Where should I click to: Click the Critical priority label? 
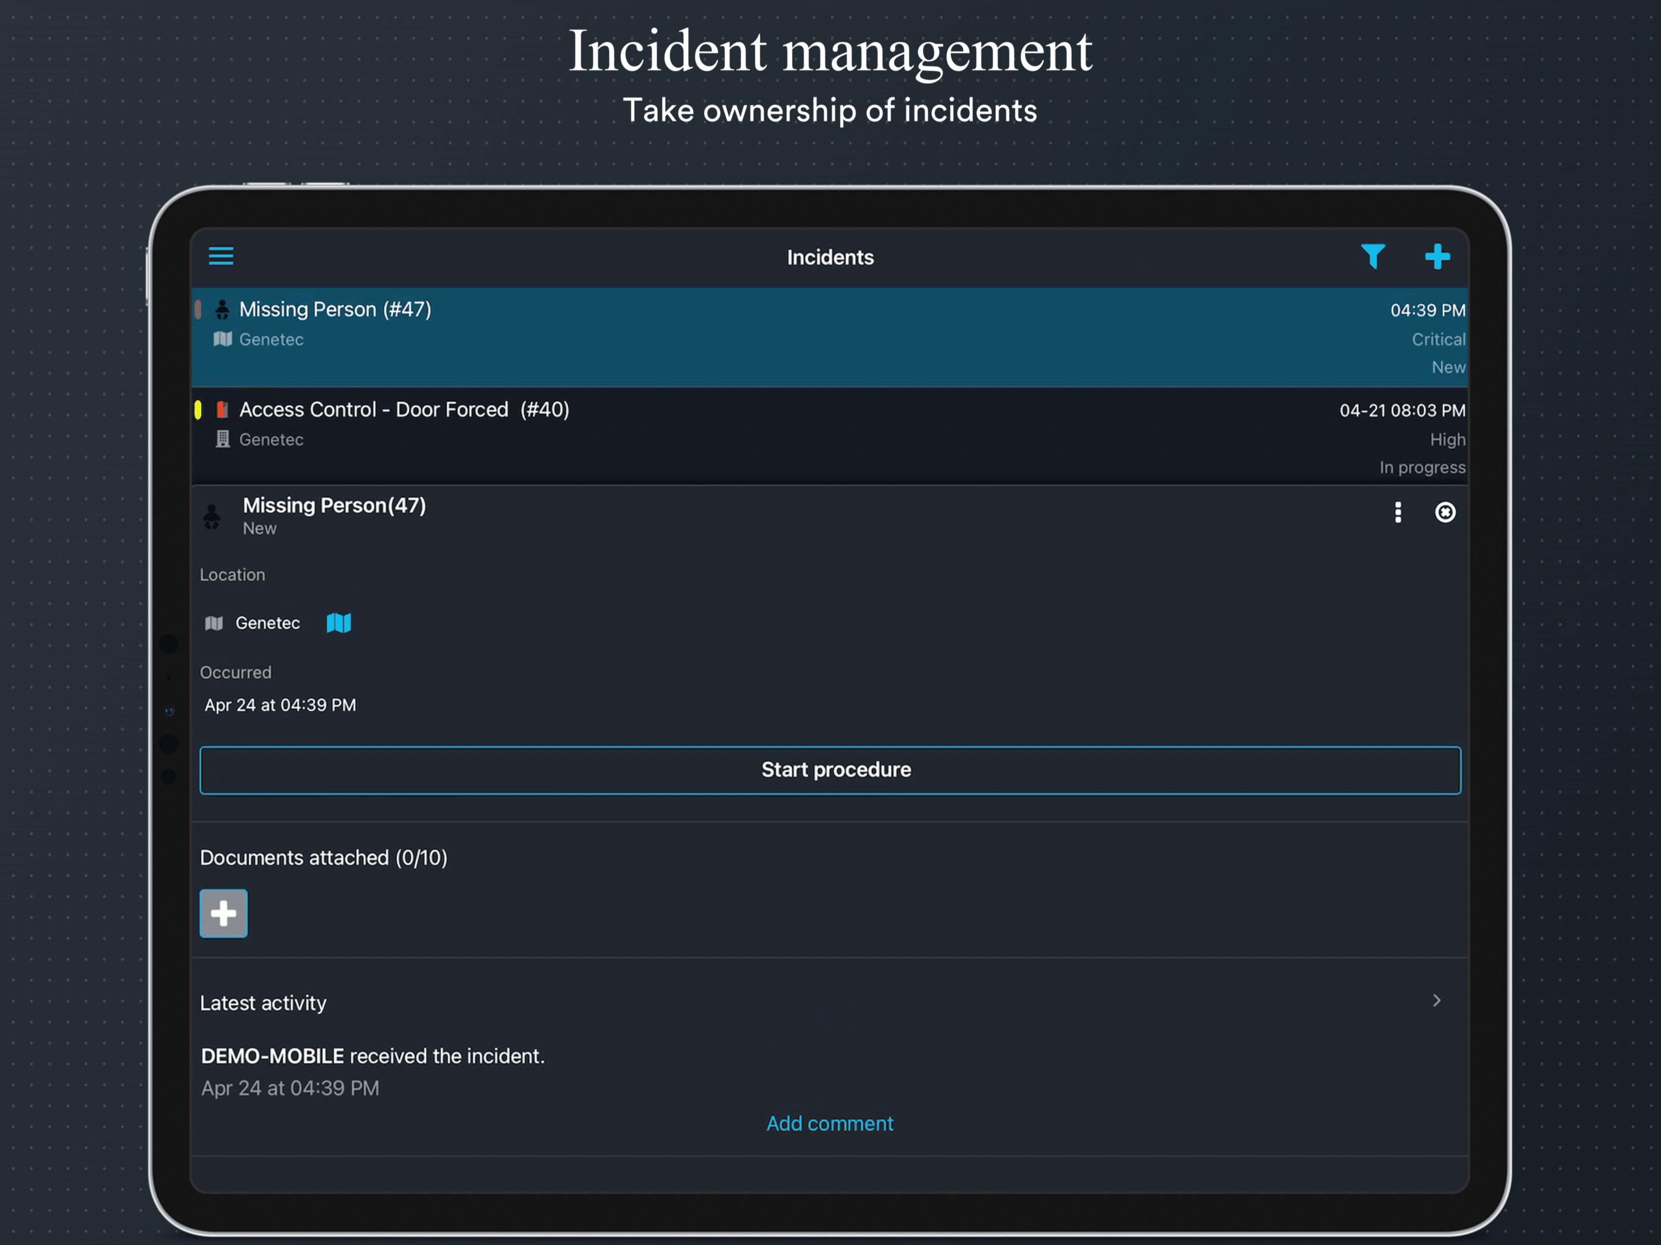point(1438,339)
